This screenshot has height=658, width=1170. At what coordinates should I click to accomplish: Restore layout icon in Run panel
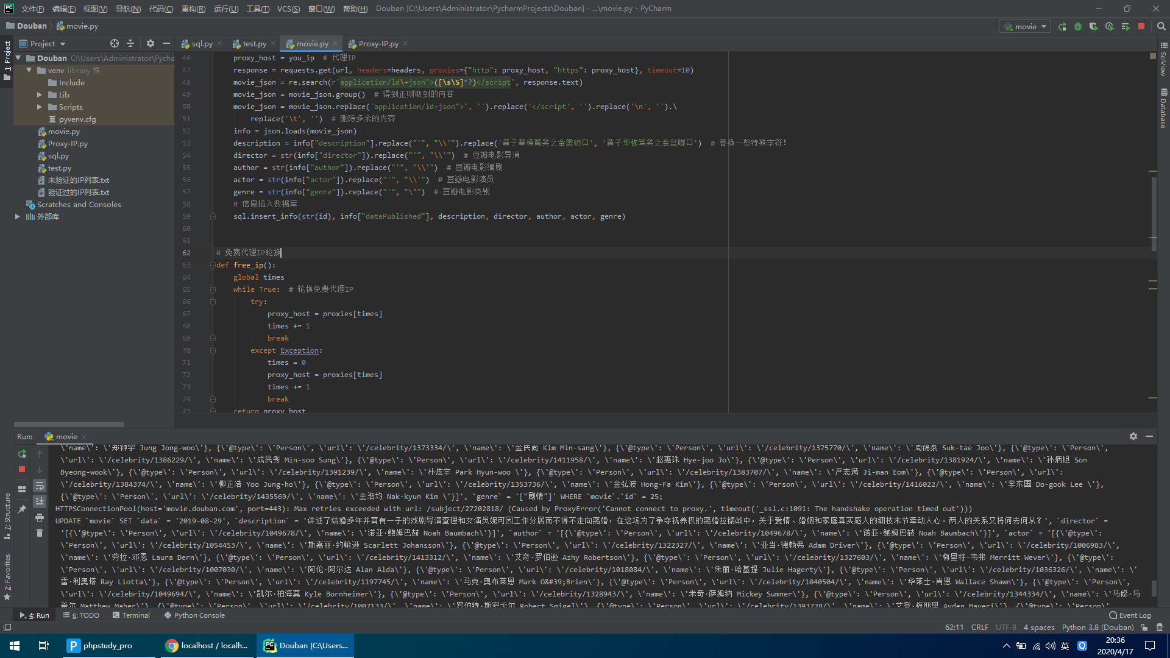point(22,489)
